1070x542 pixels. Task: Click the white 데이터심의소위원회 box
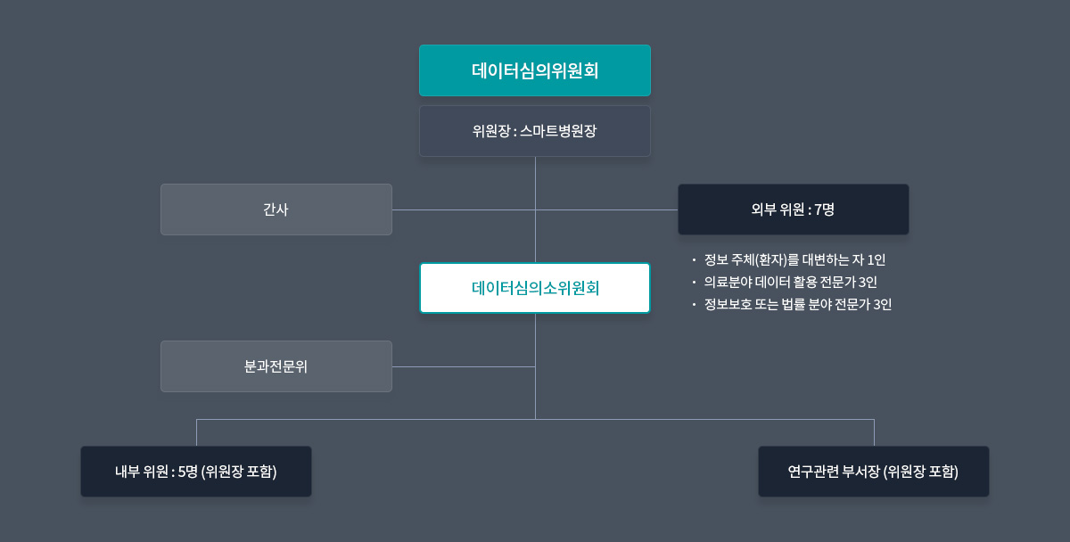(535, 288)
